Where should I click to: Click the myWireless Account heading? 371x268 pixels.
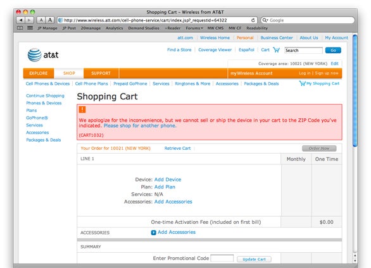coord(251,73)
